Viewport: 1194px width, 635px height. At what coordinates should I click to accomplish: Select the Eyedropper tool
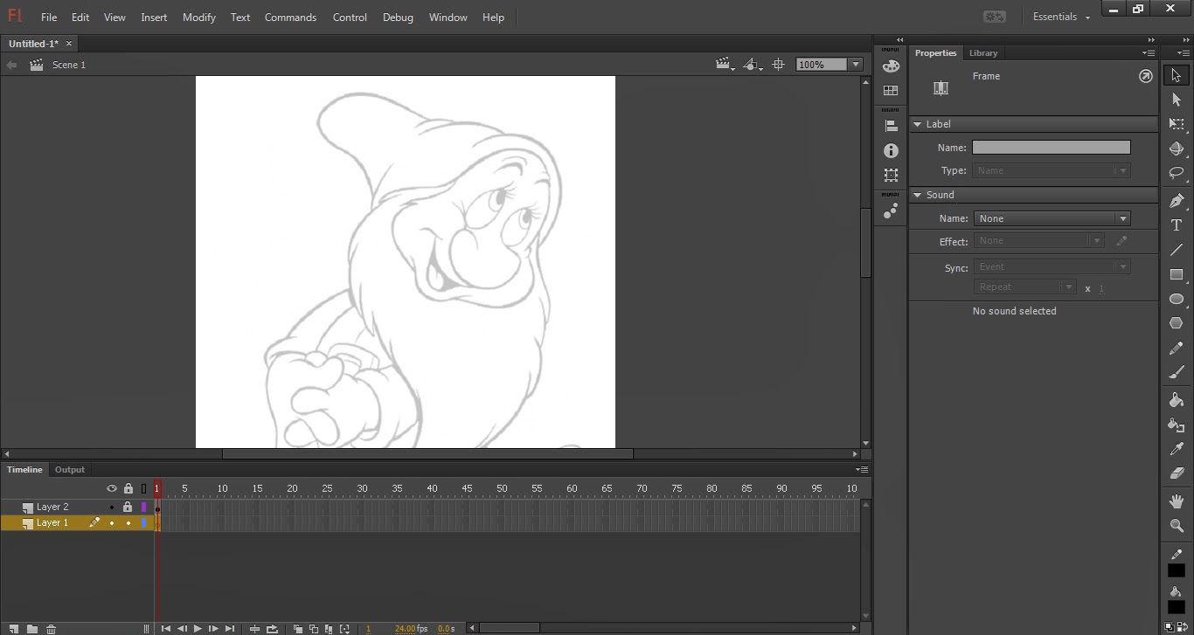[x=1177, y=450]
